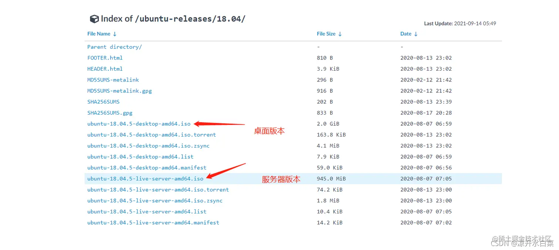Open the SHA256SUMS.gpg file
559x250 pixels.
(x=110, y=113)
